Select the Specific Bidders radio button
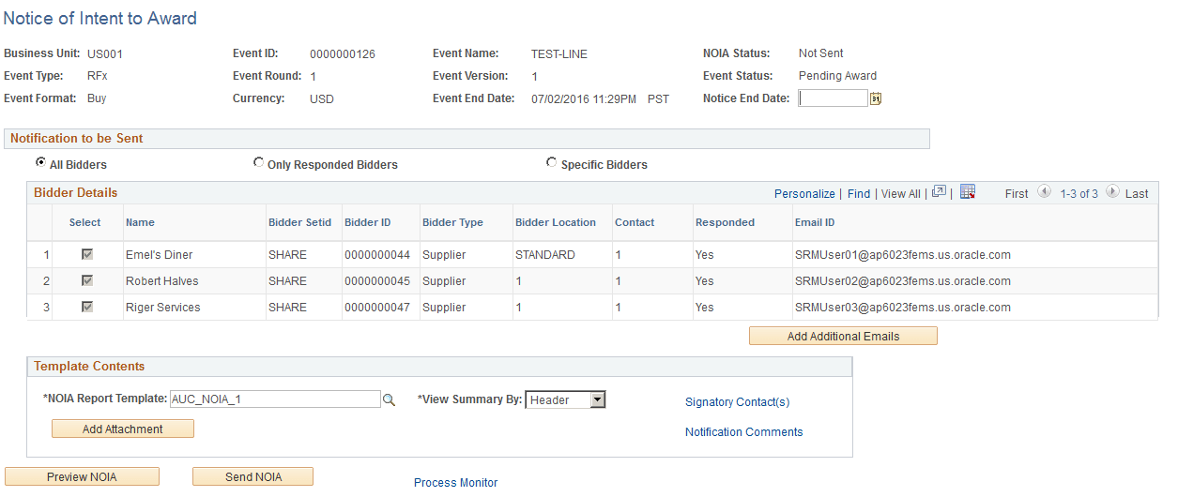 (552, 163)
